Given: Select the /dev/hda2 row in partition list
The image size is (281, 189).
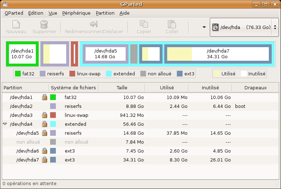Looking at the screenshot, I should click(140, 106).
